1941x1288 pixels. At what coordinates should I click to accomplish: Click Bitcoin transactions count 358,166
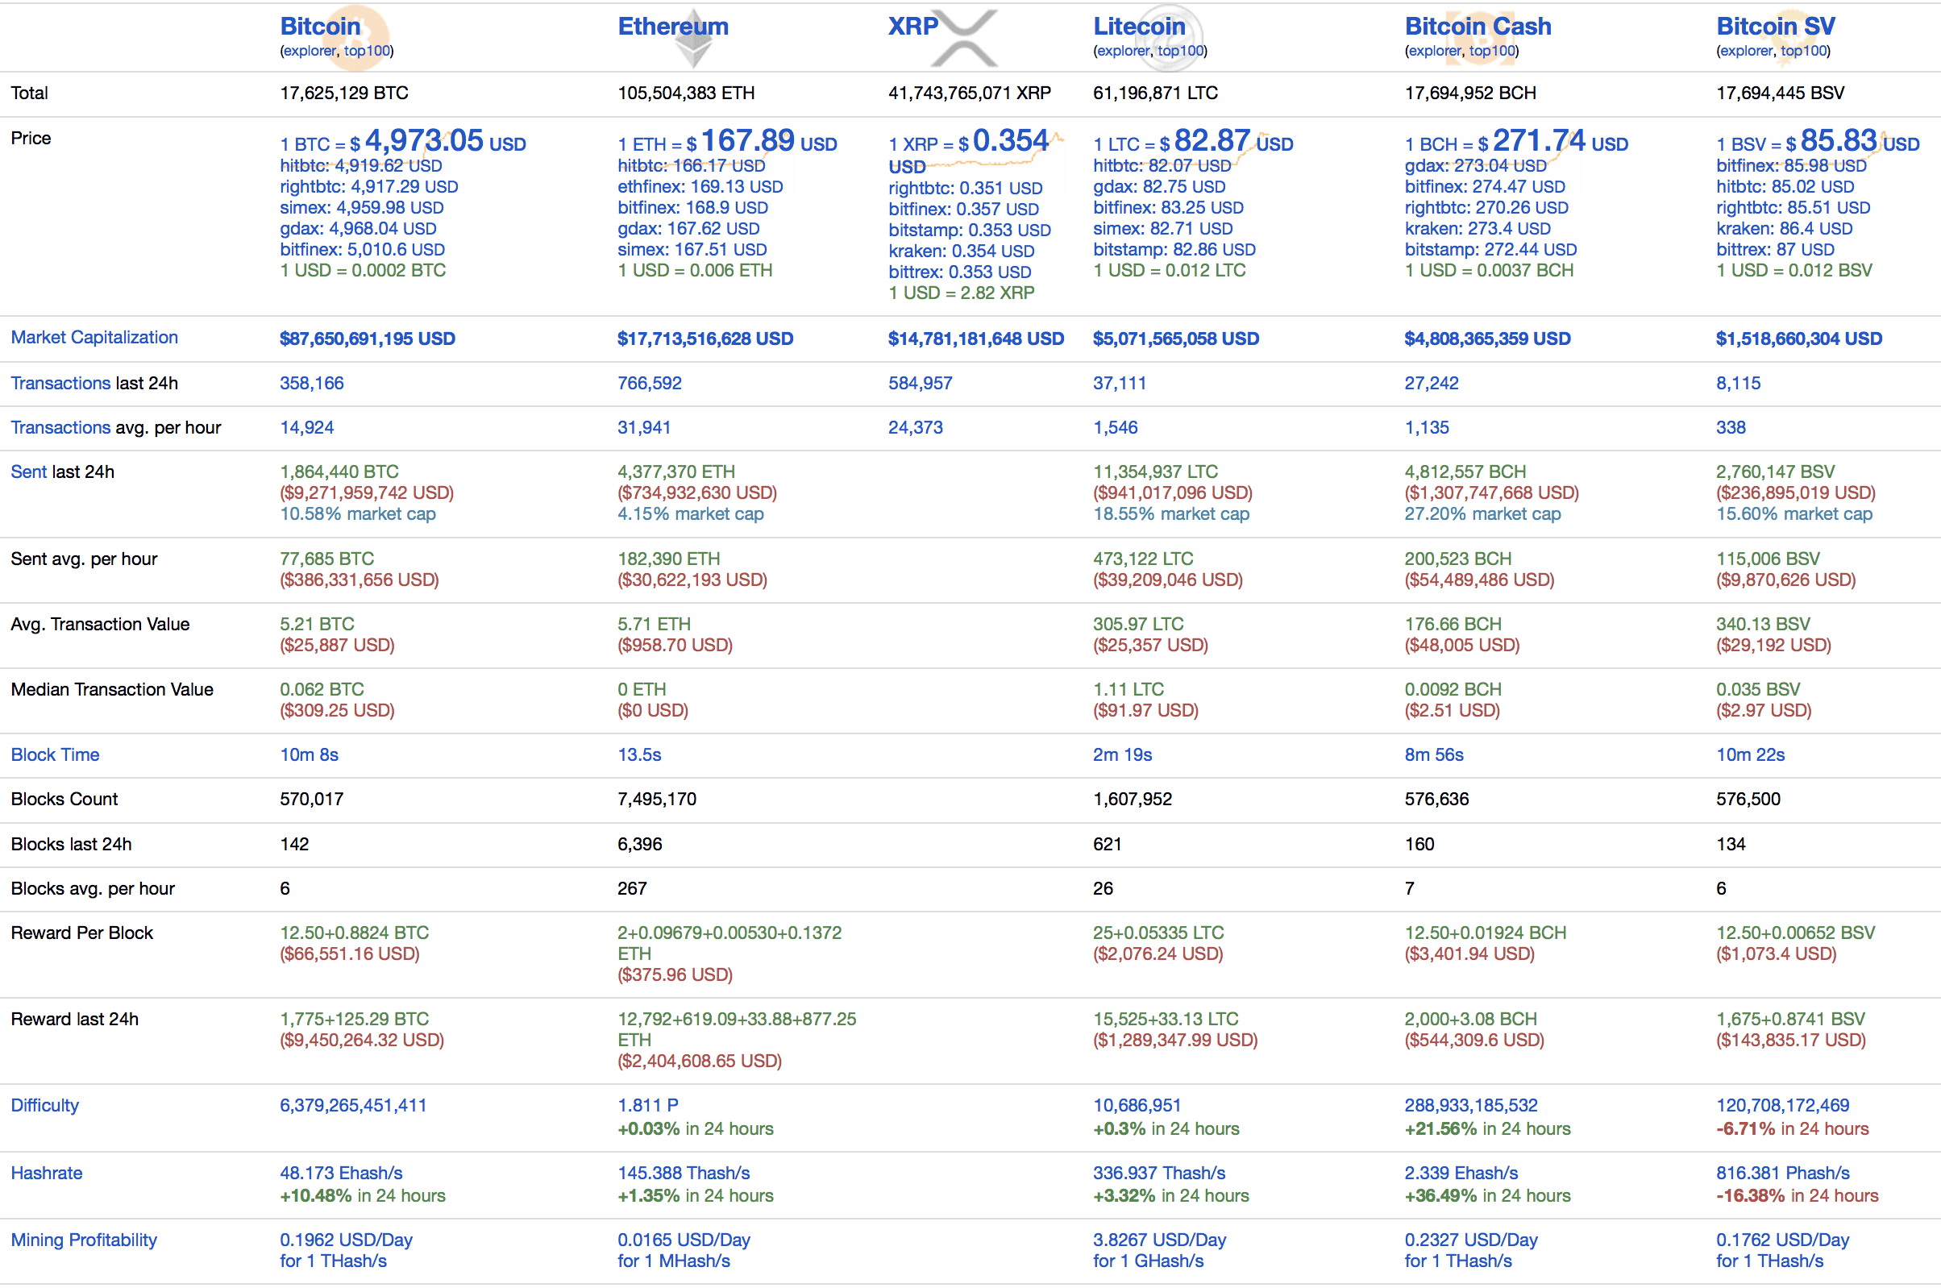point(311,384)
